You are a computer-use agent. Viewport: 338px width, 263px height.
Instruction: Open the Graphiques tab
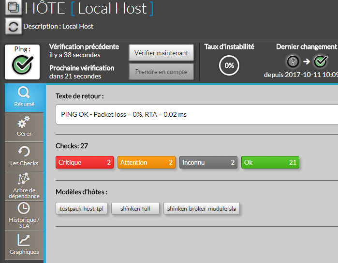tap(24, 245)
